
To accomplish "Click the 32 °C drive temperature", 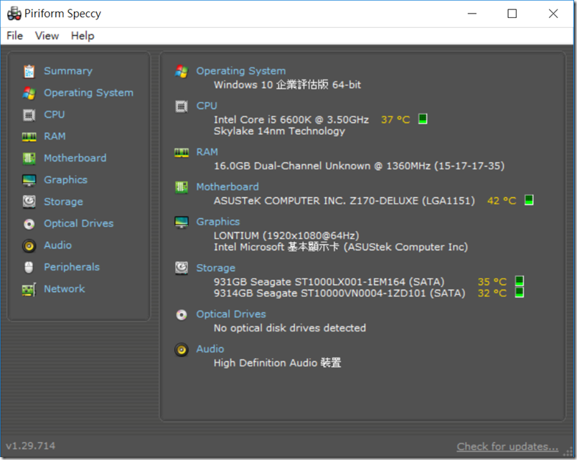I will [492, 294].
